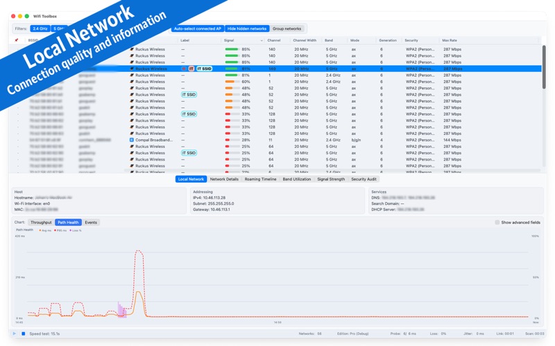This screenshot has height=346, width=555.
Task: Click the red square tag icon in the selected row
Action: pyautogui.click(x=184, y=69)
